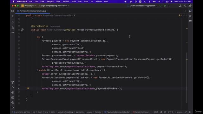Go to previous highlighted problem arrow
Viewport: 203px width, 114px height.
(183, 15)
